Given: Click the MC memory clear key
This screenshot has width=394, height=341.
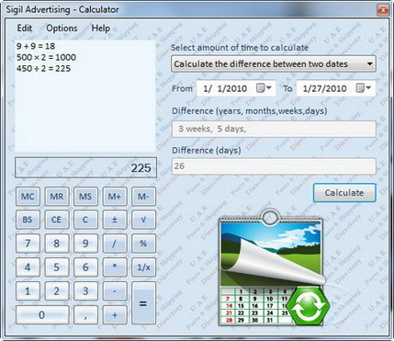Looking at the screenshot, I should point(28,197).
